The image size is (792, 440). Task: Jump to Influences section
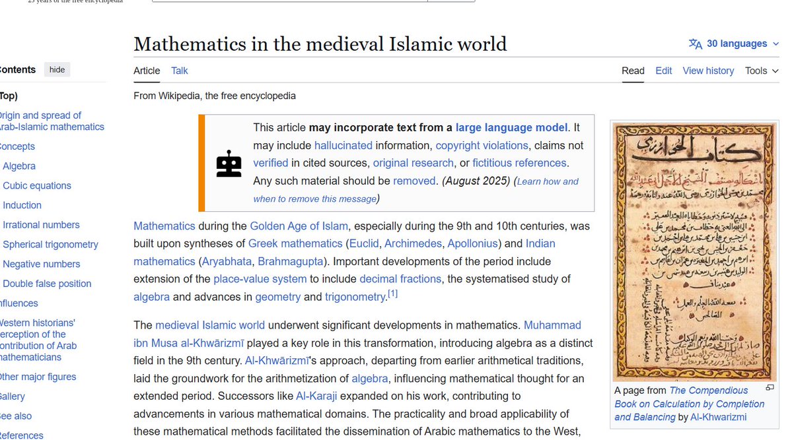click(18, 303)
